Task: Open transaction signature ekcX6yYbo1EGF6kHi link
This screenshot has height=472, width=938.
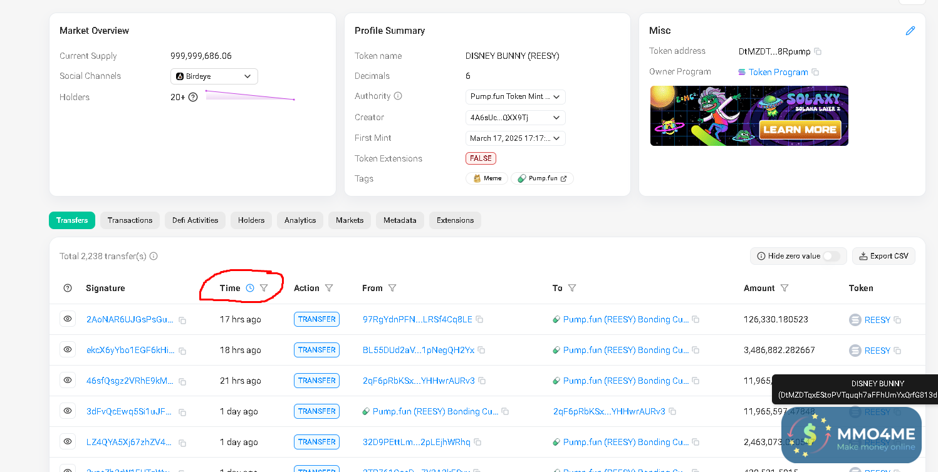Action: point(130,350)
